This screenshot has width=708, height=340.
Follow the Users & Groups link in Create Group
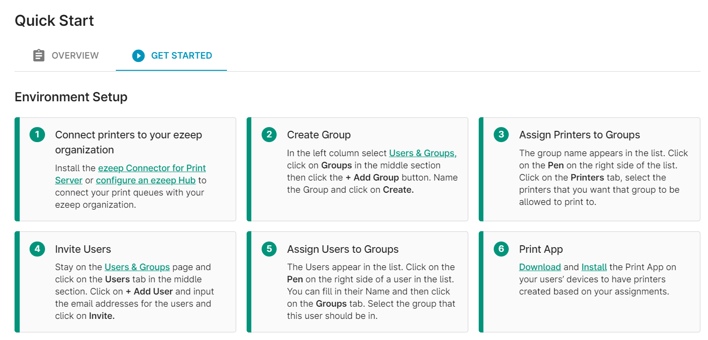pos(423,153)
